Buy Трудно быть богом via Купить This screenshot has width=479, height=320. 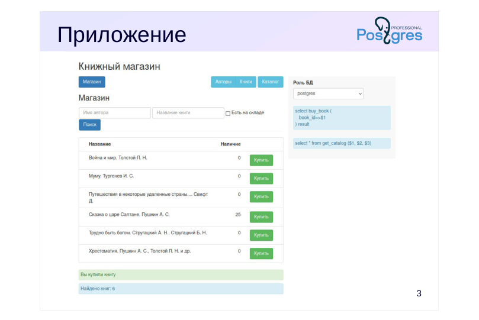pos(261,235)
